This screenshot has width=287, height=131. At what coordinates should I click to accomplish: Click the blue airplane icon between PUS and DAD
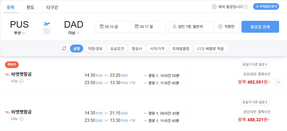[47, 24]
